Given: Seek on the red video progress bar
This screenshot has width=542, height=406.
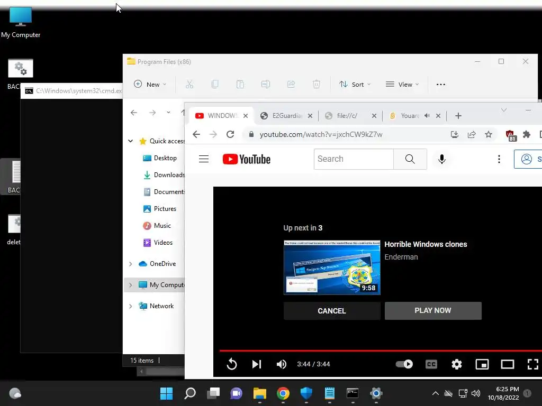Looking at the screenshot, I should click(x=381, y=350).
